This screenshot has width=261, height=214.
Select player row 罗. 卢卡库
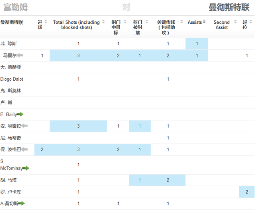pos(127,192)
